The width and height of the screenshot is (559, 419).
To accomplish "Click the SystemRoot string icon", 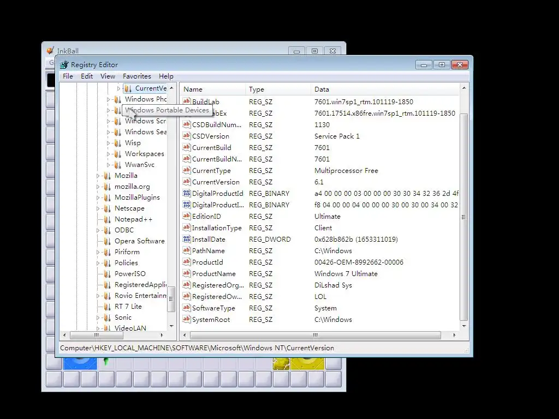I will [x=187, y=319].
